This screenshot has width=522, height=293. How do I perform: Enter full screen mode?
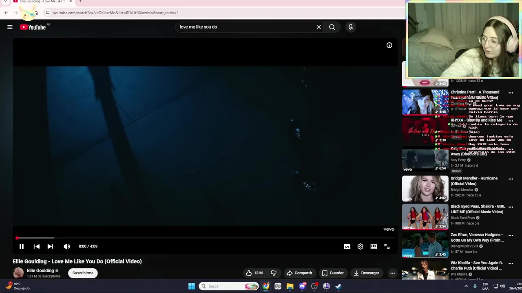coord(387,246)
